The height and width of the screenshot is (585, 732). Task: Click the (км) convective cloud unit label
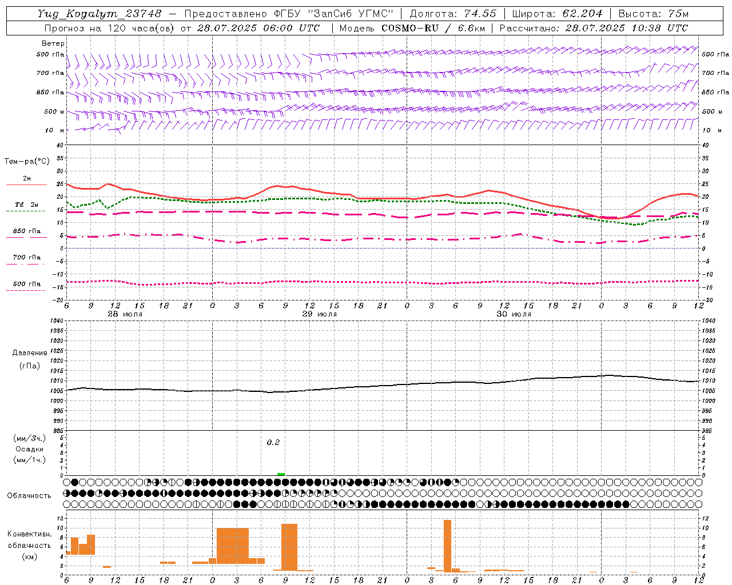click(x=29, y=556)
